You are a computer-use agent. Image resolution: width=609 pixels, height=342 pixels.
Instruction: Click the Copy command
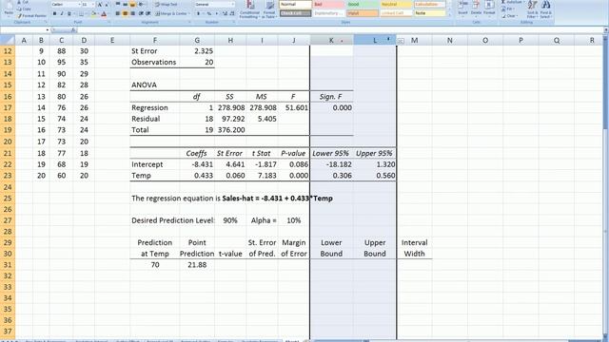24,9
